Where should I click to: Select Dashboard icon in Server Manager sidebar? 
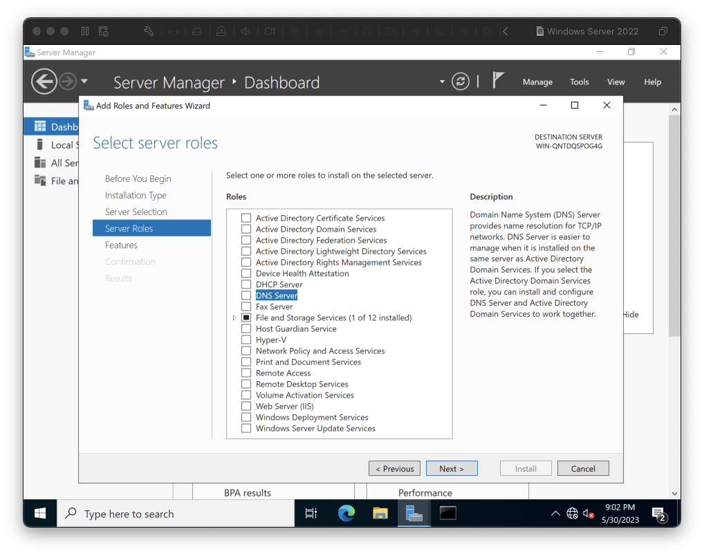40,127
